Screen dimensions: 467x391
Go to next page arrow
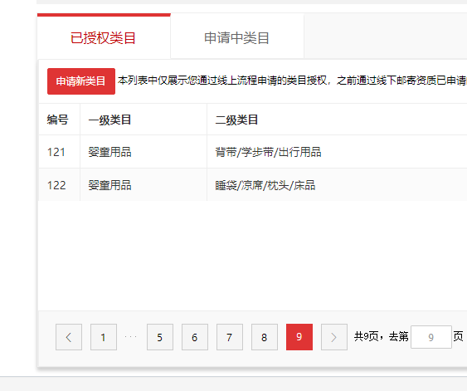334,337
